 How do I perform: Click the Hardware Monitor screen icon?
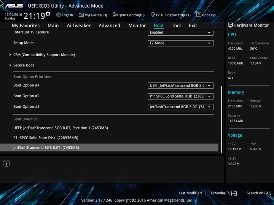click(x=230, y=25)
